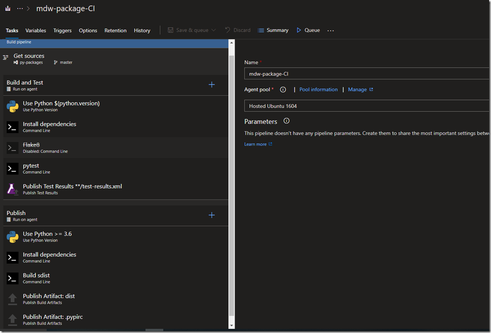View the History tab
The width and height of the screenshot is (491, 333).
pos(142,31)
